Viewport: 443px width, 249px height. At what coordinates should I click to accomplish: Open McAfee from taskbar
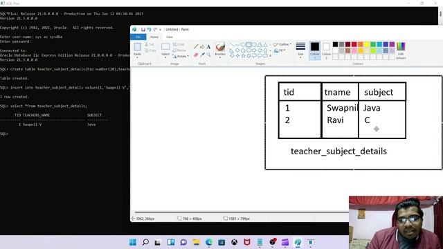pos(247,242)
